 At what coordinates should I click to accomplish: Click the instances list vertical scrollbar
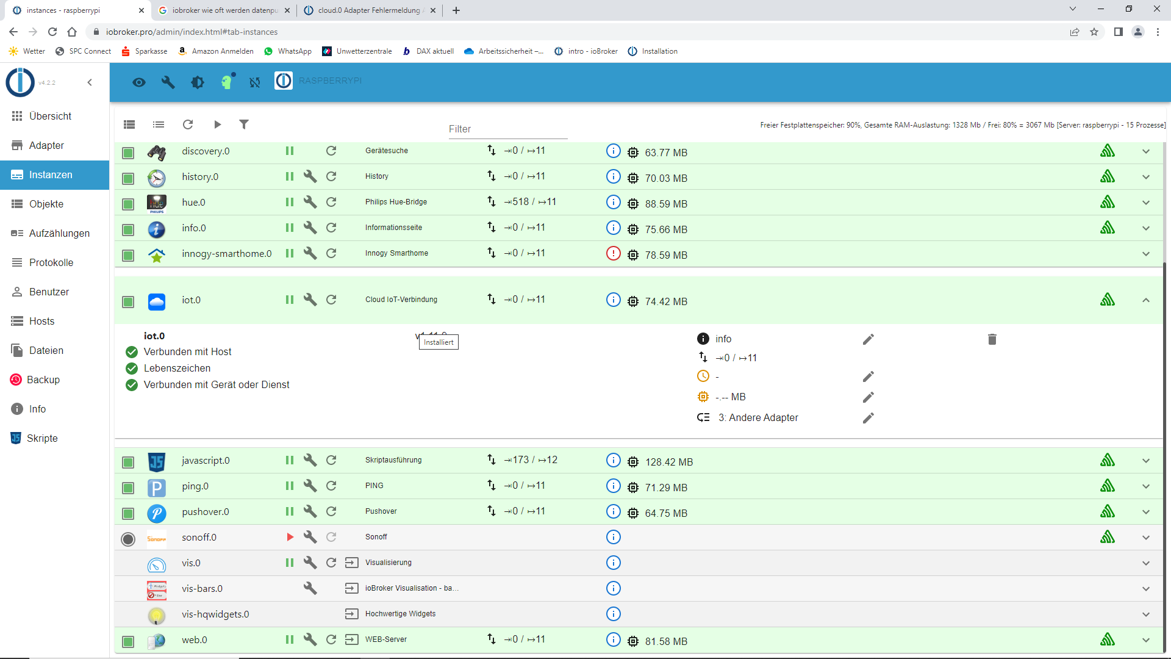[x=1165, y=458]
